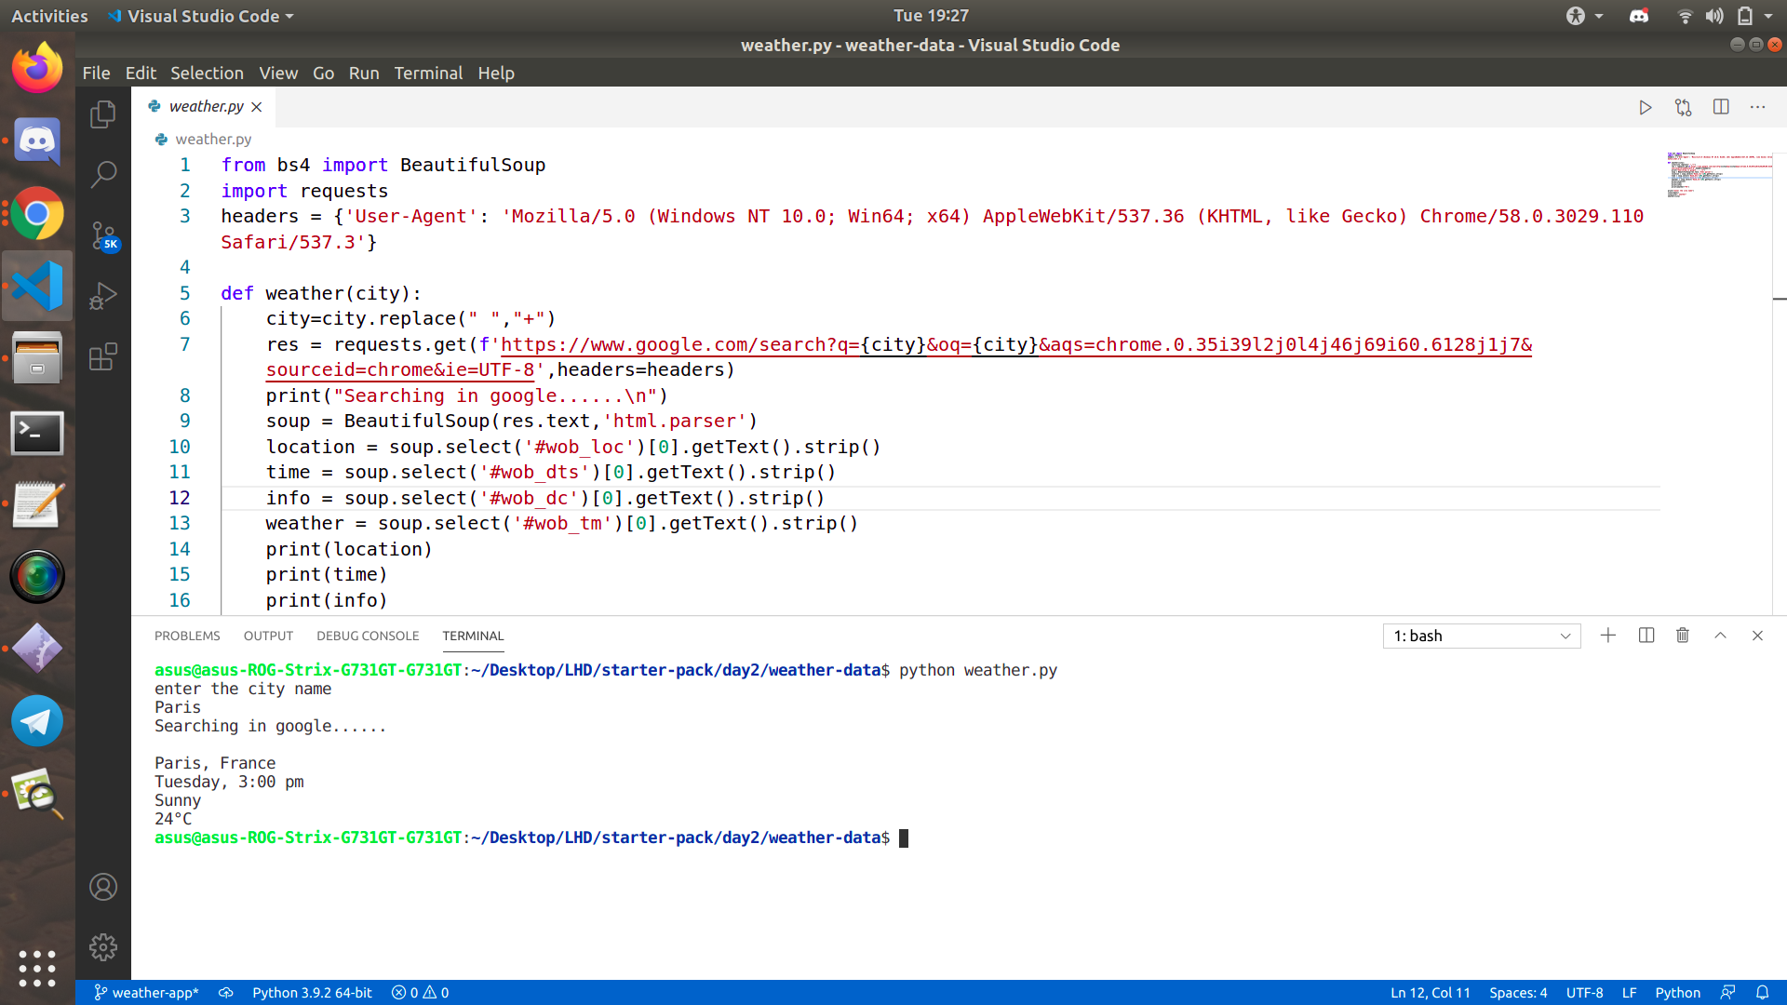Open Visual Studio Code app menu dropdown

[201, 16]
